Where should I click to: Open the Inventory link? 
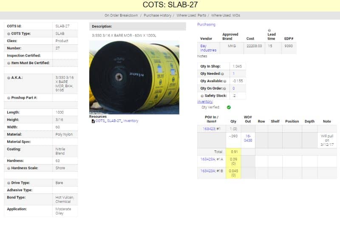205,102
